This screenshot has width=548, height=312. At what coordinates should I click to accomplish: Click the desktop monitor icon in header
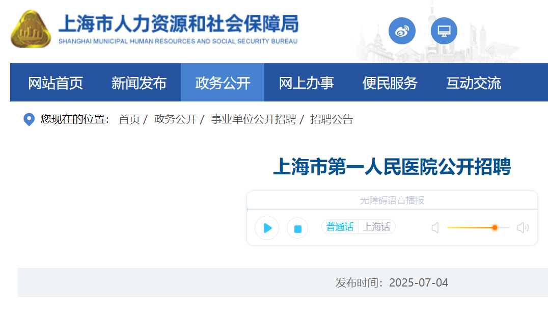point(444,31)
